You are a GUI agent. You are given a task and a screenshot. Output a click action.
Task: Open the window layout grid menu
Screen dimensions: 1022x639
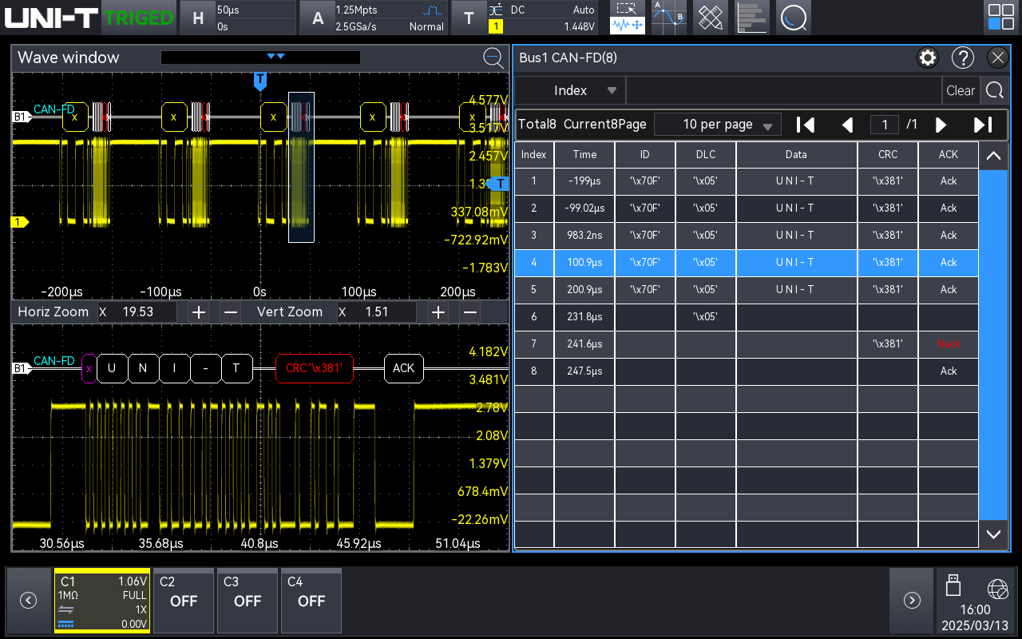click(1000, 18)
